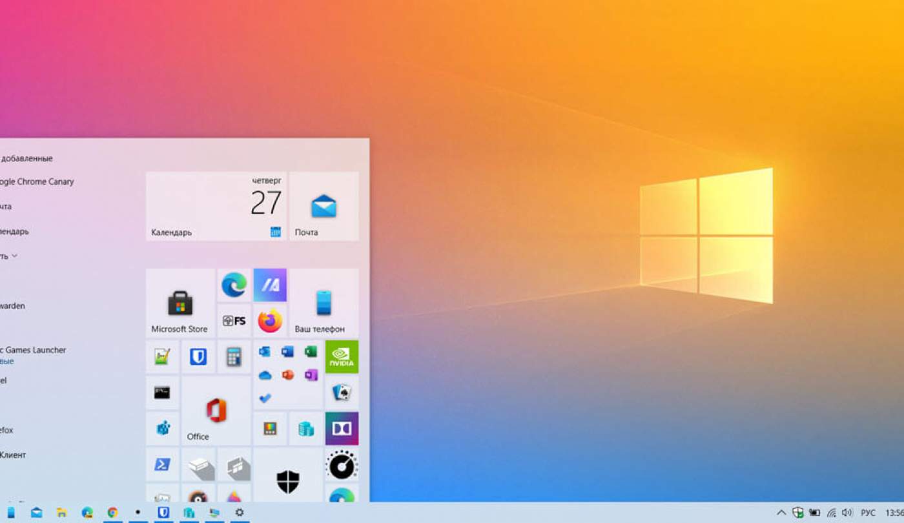Launch the Solitaire cards tile

coord(342,392)
